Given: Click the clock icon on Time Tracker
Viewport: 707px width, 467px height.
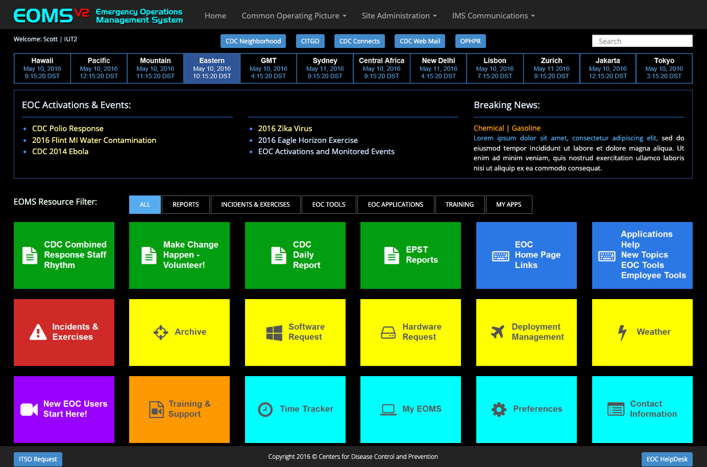Looking at the screenshot, I should [x=265, y=409].
